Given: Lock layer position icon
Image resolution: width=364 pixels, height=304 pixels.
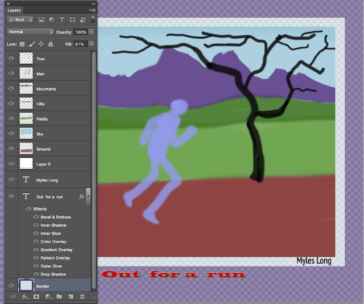Looking at the screenshot, I should [41, 44].
